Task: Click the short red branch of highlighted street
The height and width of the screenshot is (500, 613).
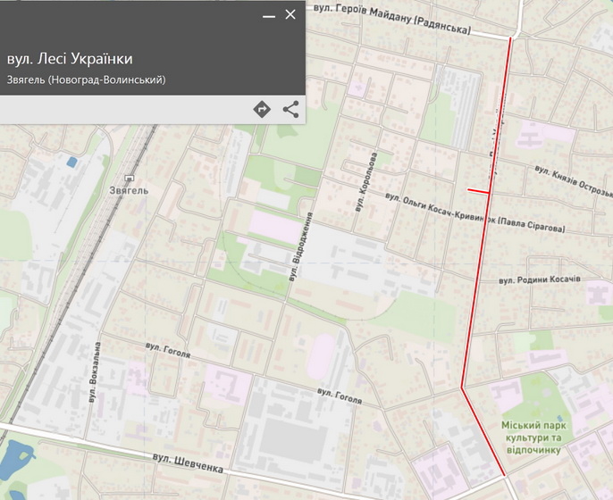Action: click(x=477, y=190)
